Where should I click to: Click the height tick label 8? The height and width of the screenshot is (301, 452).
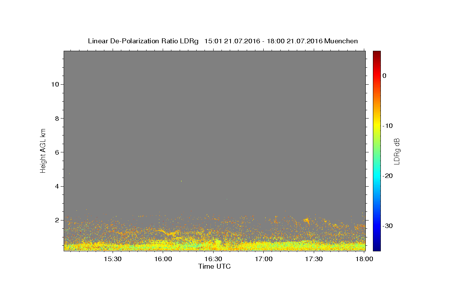tap(56, 119)
